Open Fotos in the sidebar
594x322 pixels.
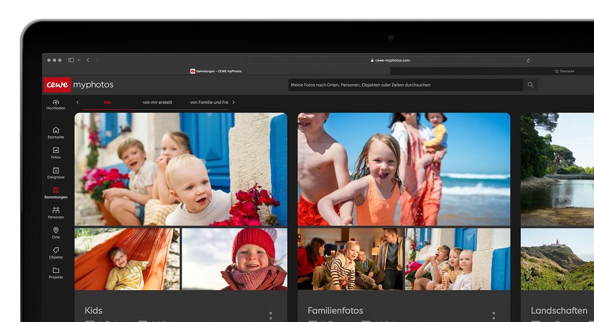(56, 153)
